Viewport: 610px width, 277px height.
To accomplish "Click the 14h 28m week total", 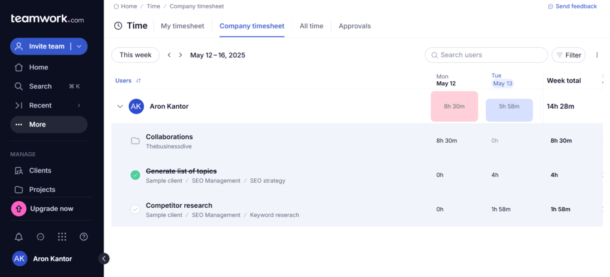I will pos(560,106).
